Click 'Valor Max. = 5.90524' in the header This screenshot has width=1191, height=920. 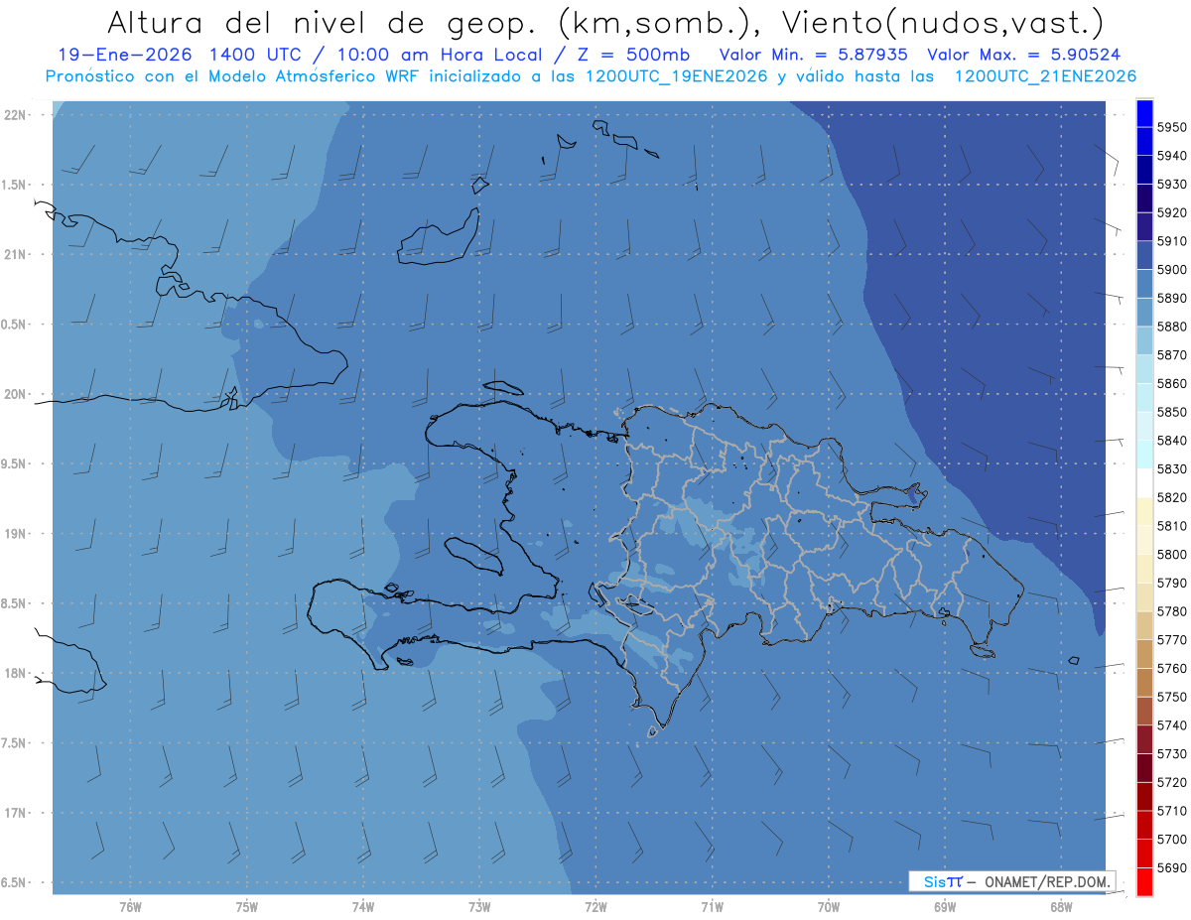point(1023,55)
